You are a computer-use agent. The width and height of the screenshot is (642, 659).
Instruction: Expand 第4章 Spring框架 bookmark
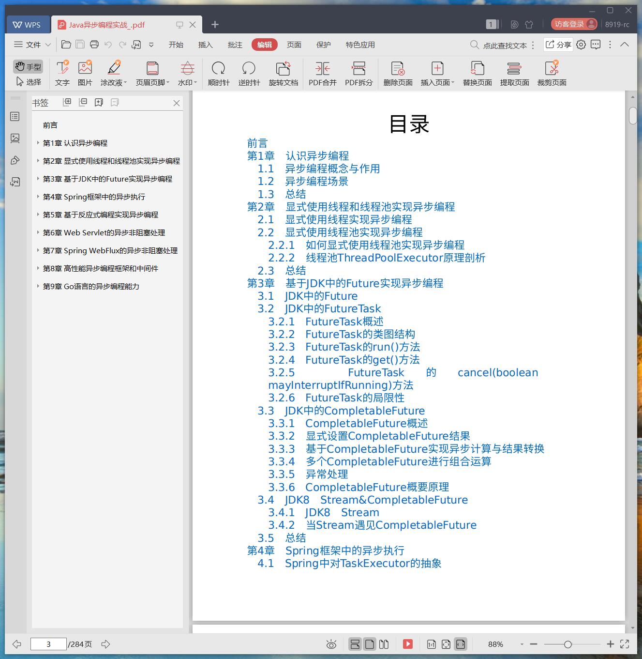point(38,197)
